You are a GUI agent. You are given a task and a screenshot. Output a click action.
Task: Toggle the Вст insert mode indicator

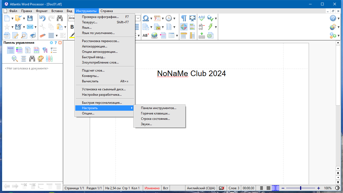point(166,188)
